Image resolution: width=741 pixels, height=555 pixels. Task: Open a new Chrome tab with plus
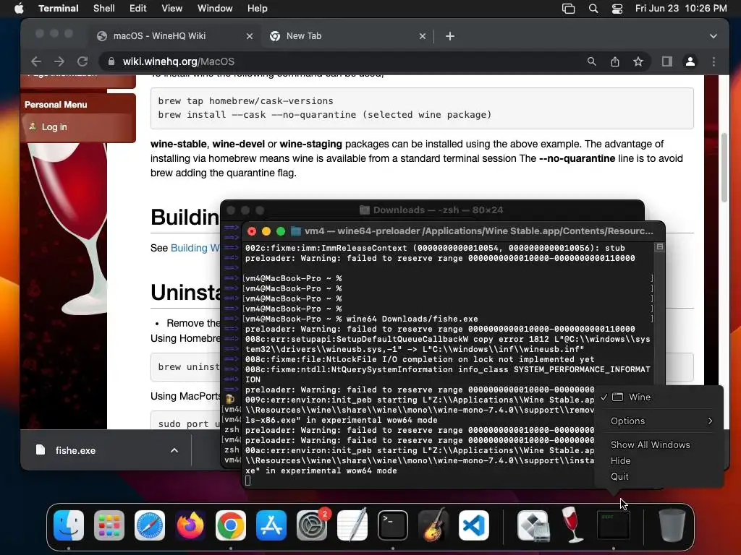click(x=450, y=36)
